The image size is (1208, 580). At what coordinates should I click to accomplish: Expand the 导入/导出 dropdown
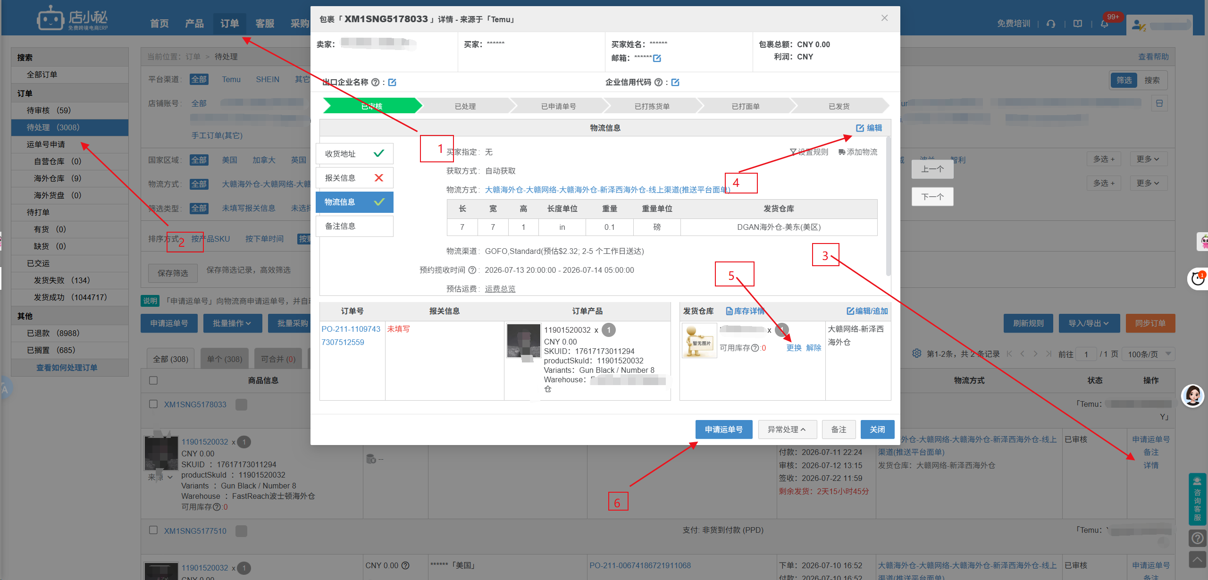(x=1088, y=323)
